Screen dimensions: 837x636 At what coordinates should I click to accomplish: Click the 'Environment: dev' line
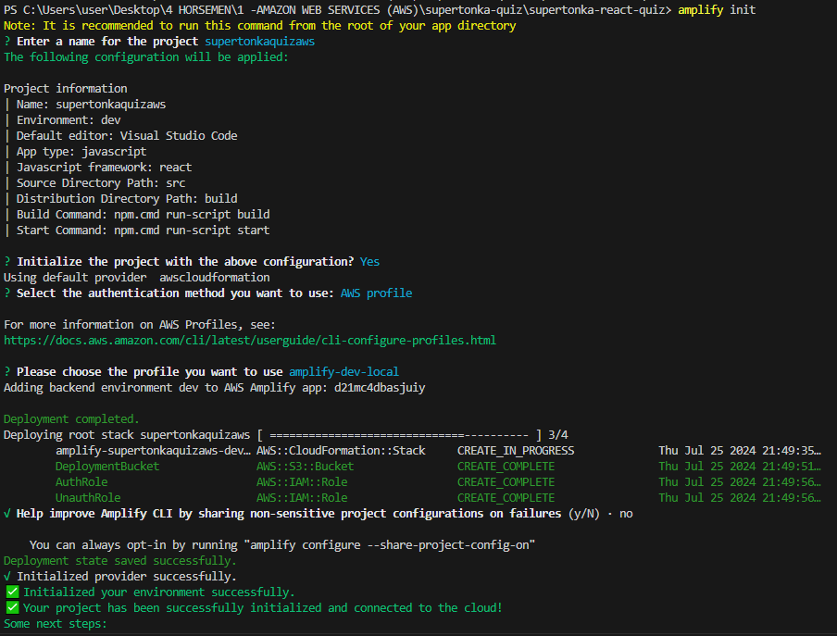click(x=69, y=120)
